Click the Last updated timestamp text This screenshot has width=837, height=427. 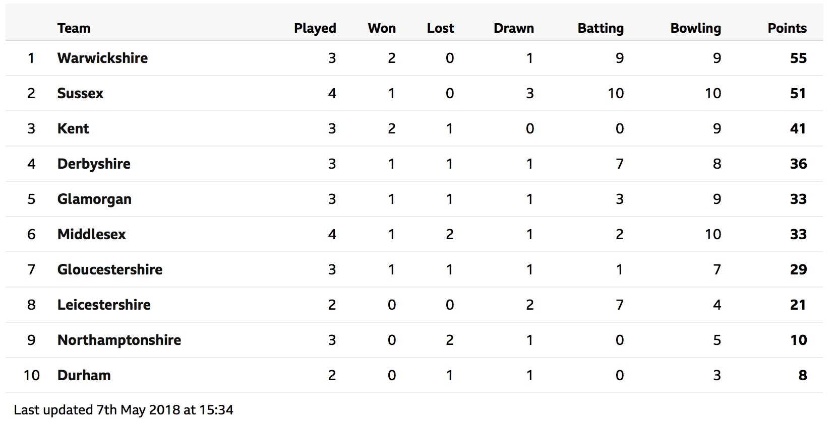click(x=124, y=410)
